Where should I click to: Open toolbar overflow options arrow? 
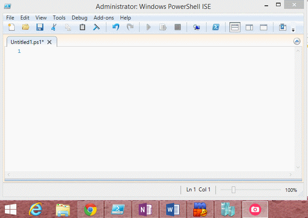tap(293, 30)
